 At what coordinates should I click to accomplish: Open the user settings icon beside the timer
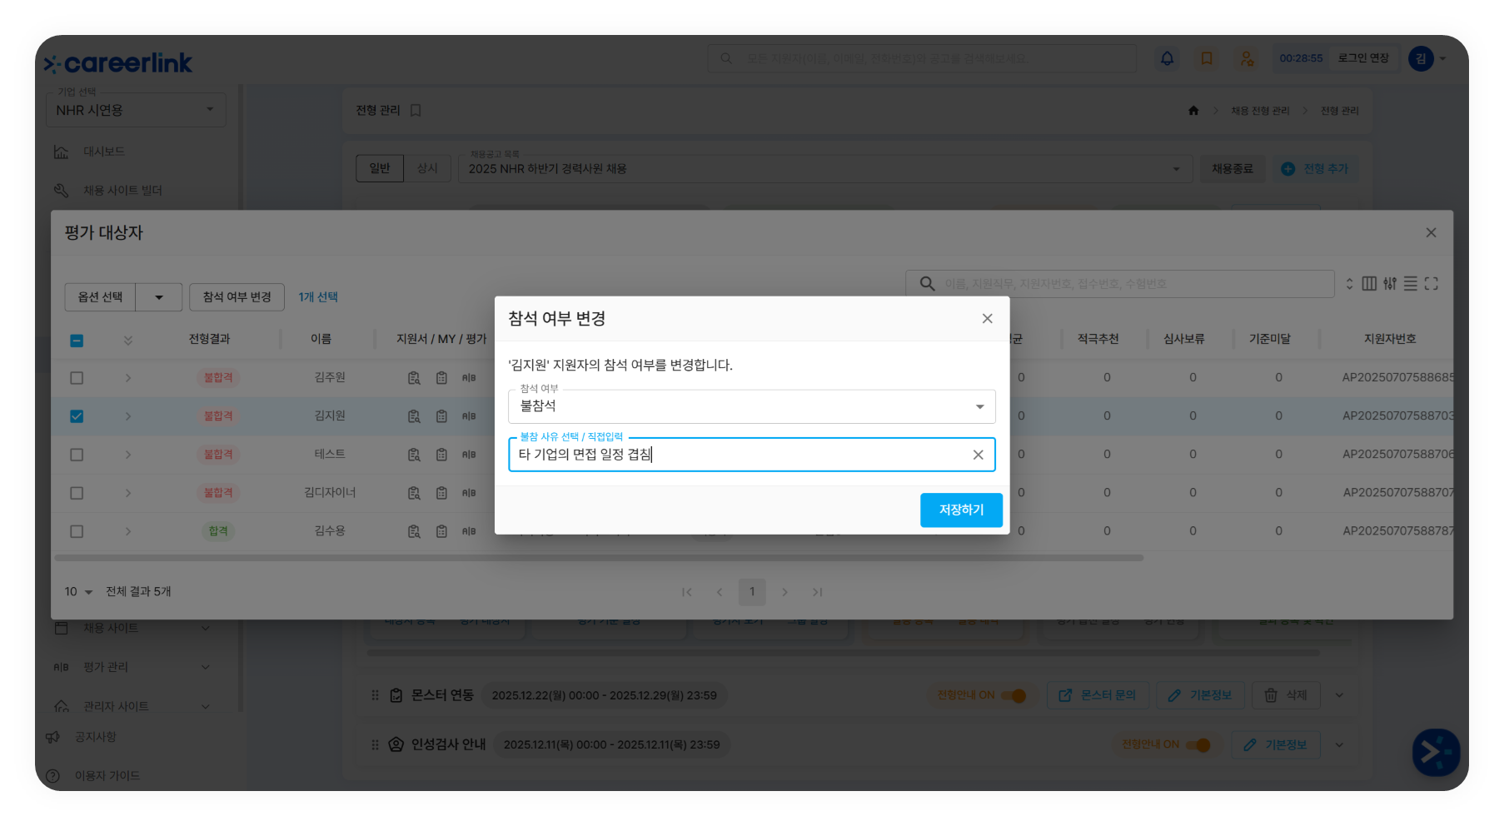tap(1247, 58)
